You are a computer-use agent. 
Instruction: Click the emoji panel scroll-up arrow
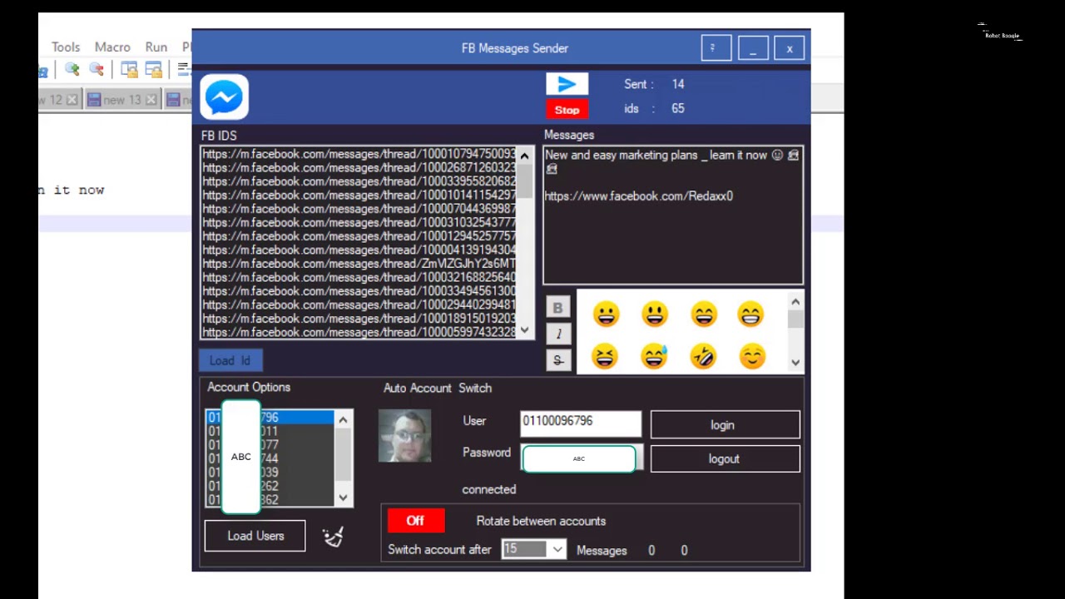point(795,302)
